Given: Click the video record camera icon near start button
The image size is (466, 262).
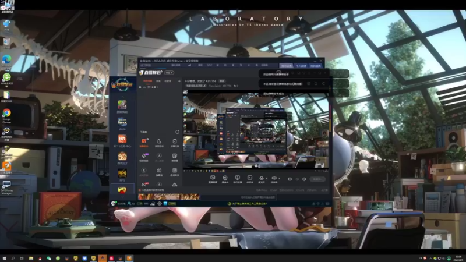Looking at the screenshot, I should click(x=290, y=179).
